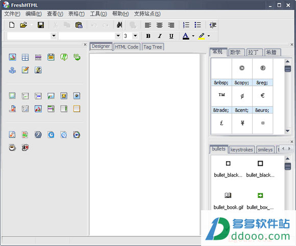
Task: Open the 查看(V) menu
Action: coord(55,14)
